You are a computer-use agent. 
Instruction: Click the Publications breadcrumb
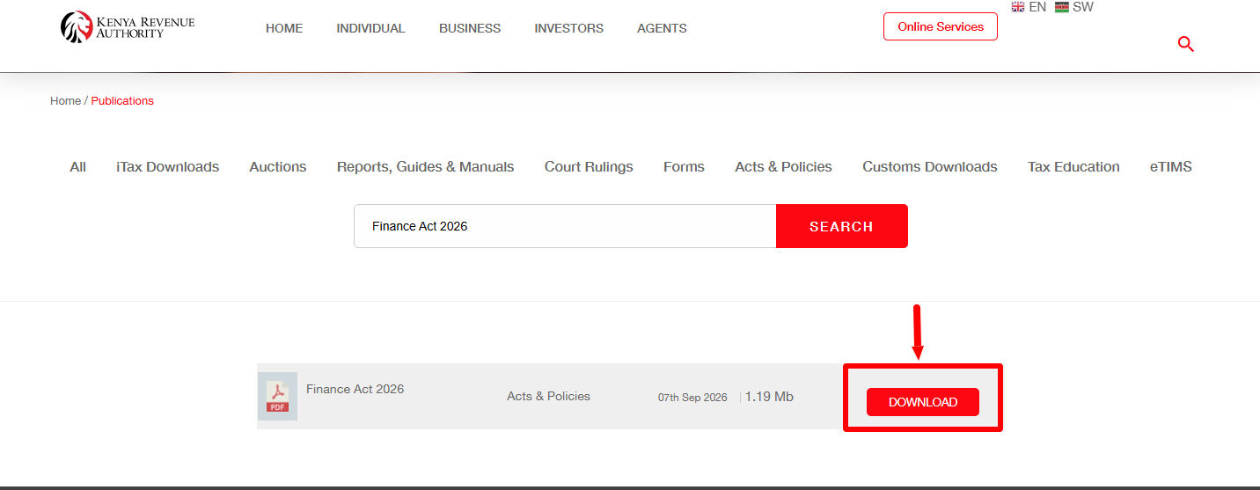click(x=122, y=101)
